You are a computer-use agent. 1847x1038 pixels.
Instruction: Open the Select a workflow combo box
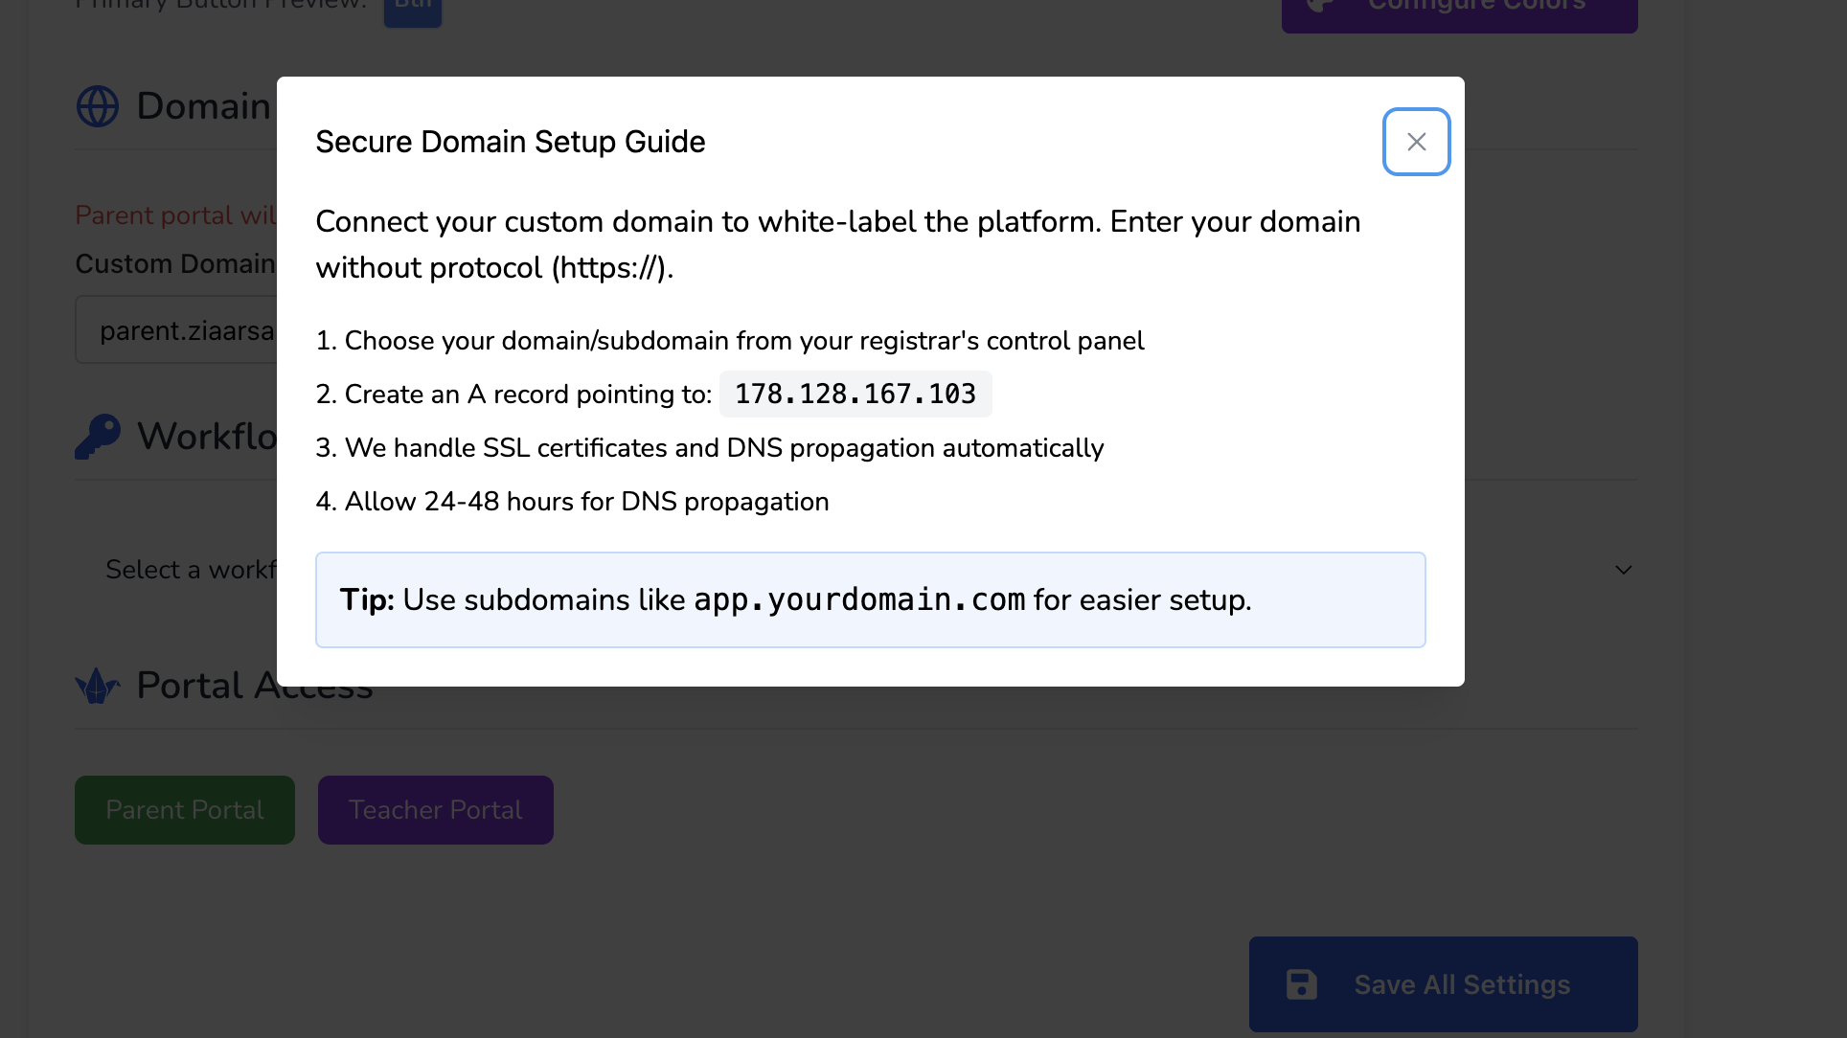(x=190, y=570)
